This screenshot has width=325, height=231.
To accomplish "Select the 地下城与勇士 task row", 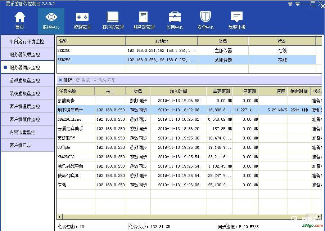I will point(189,110).
